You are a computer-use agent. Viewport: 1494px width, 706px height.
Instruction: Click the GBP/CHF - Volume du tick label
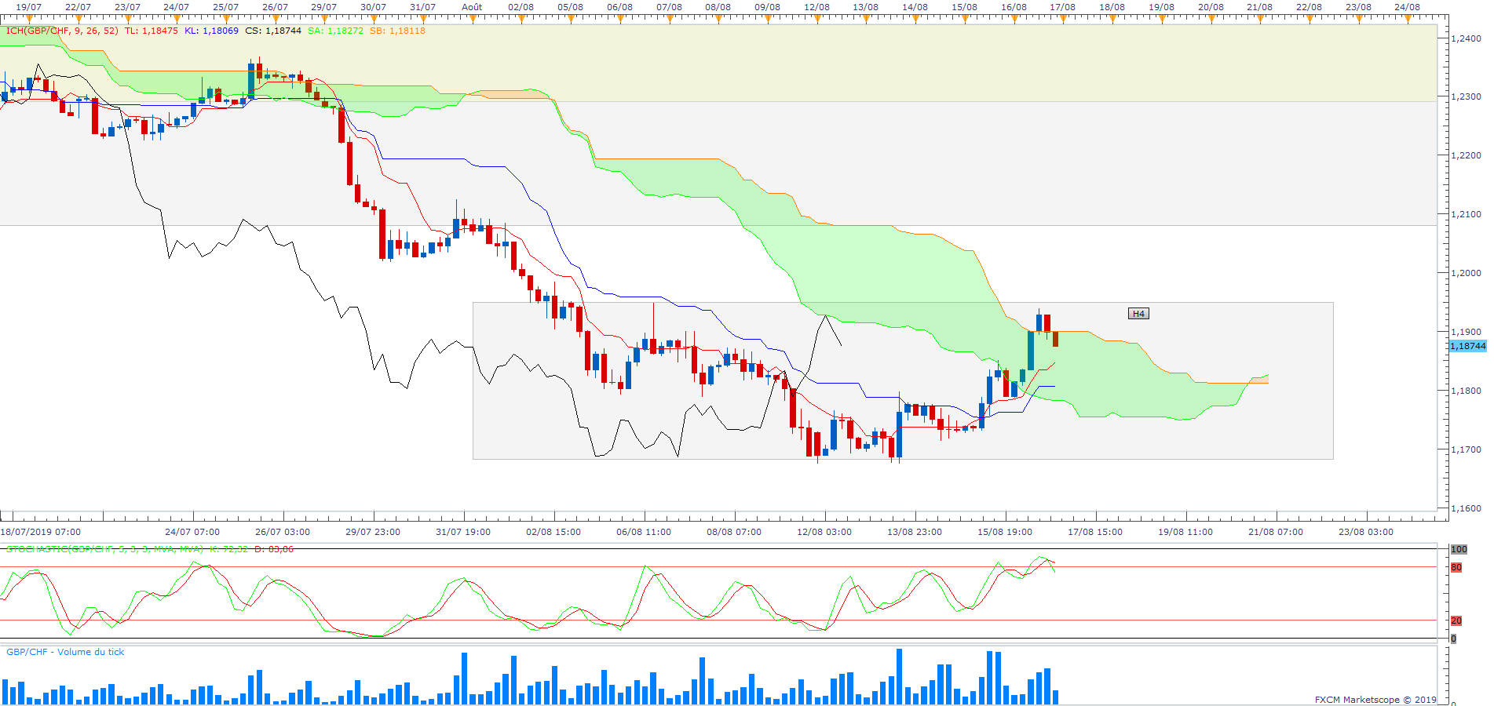point(65,652)
